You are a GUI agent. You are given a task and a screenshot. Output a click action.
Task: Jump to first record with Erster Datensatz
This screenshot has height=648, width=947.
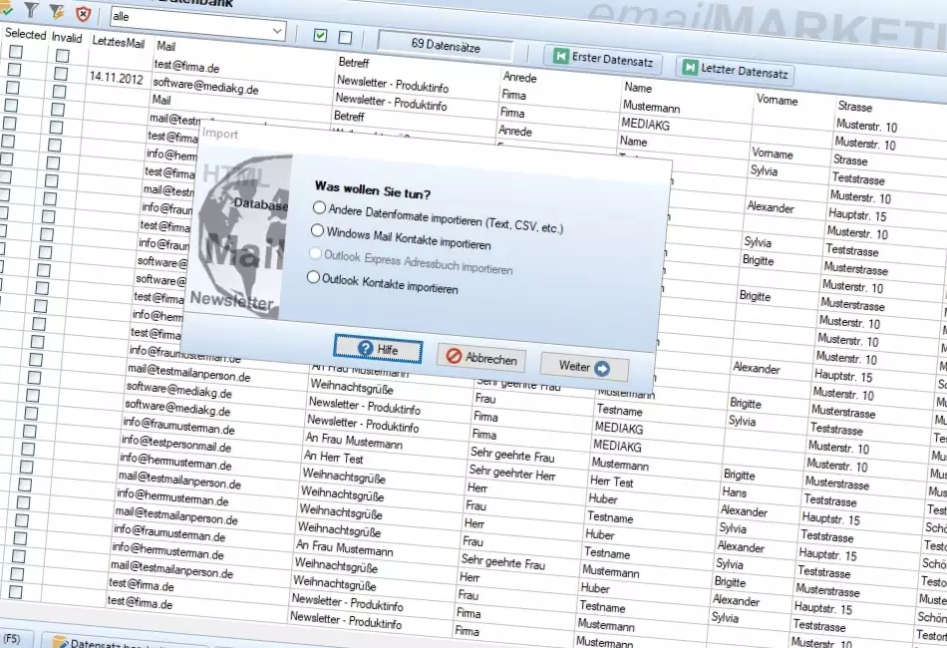pos(603,59)
